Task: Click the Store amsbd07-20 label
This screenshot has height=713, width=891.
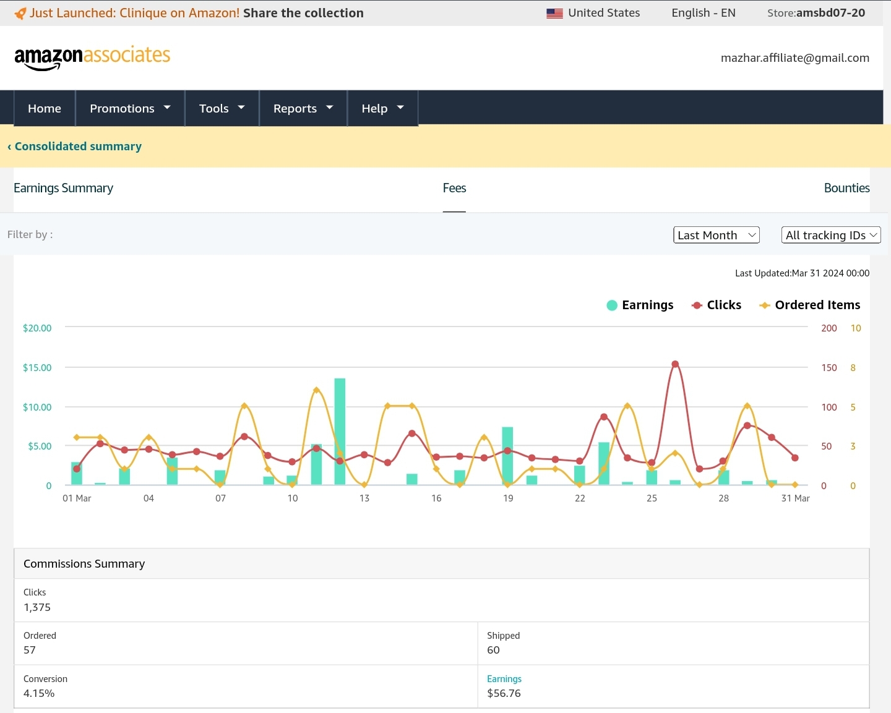Action: pos(816,13)
